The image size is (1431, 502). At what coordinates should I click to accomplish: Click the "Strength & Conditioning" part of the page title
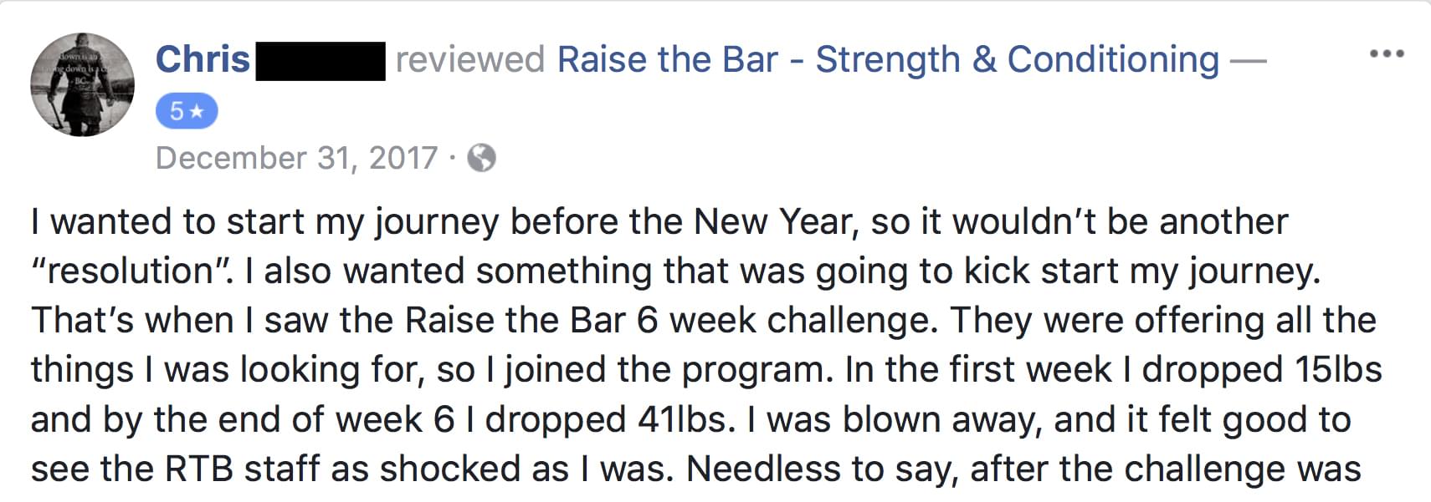[x=1018, y=59]
